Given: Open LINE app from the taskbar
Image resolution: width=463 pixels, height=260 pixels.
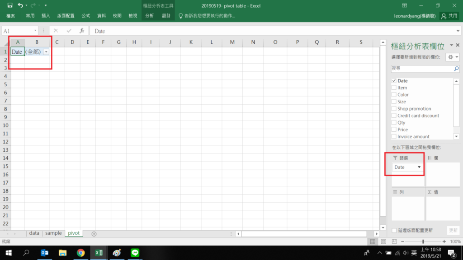Looking at the screenshot, I should click(x=135, y=253).
